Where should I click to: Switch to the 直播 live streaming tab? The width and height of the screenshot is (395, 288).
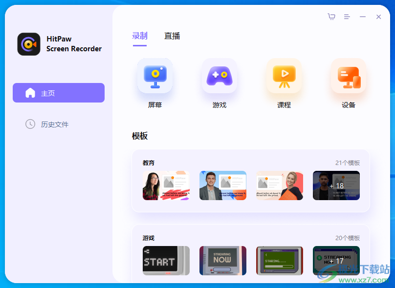172,36
